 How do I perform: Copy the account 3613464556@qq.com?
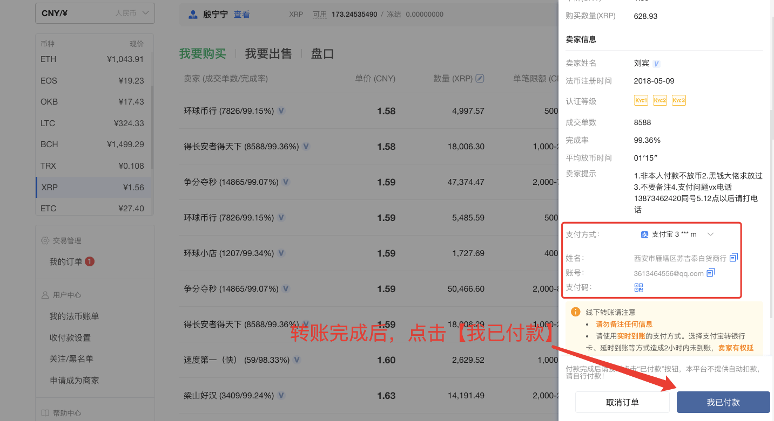coord(711,273)
